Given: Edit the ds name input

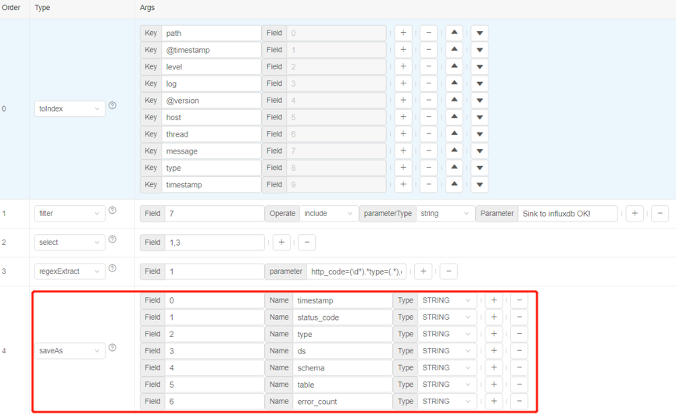Looking at the screenshot, I should (x=342, y=351).
